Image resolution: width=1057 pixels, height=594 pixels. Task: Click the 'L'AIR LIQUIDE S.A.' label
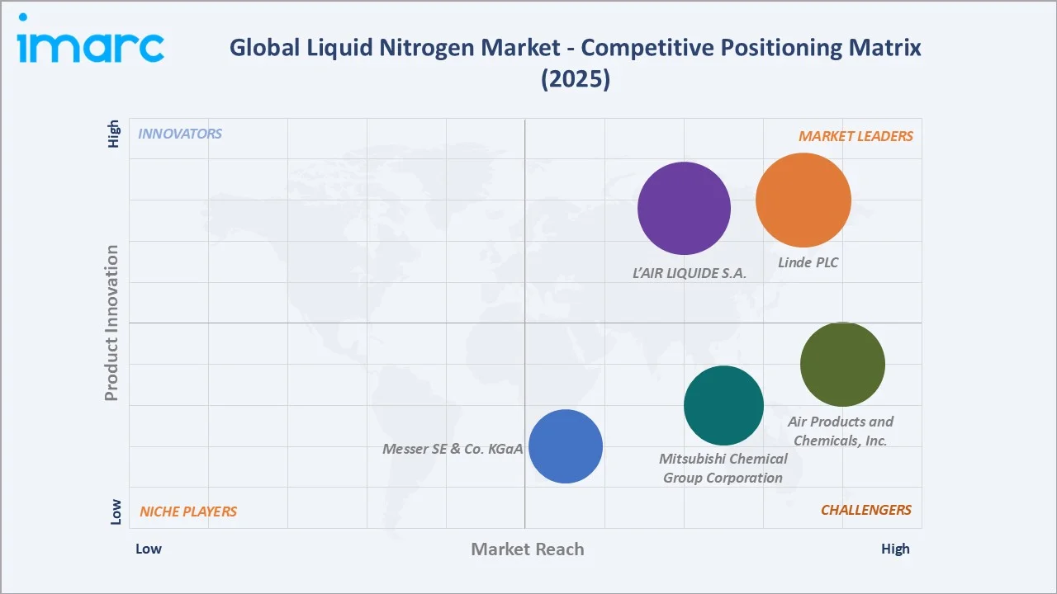[690, 272]
